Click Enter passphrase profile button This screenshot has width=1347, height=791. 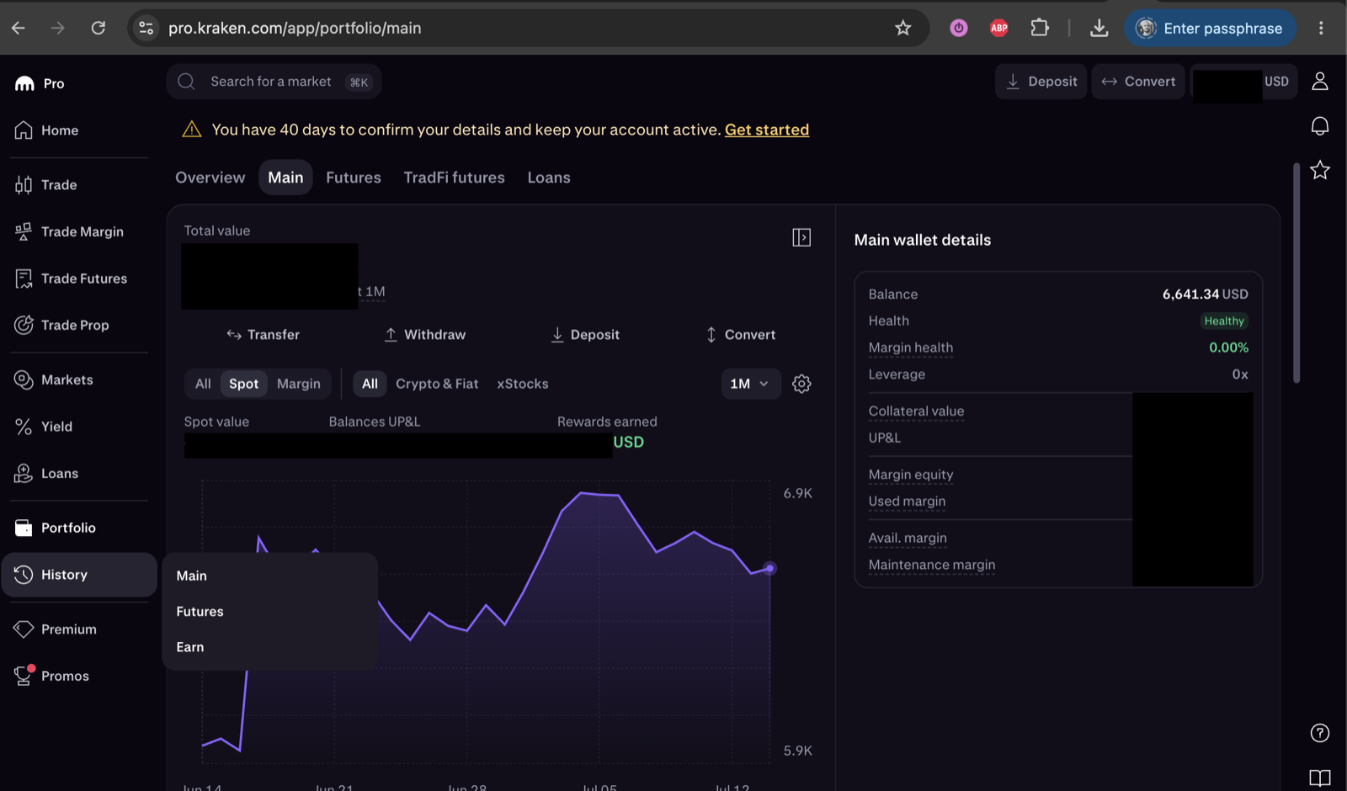[x=1210, y=28]
